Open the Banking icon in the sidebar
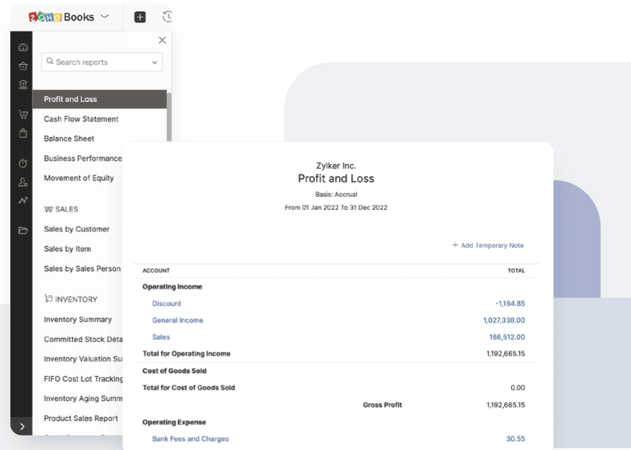This screenshot has width=631, height=450. pyautogui.click(x=23, y=84)
